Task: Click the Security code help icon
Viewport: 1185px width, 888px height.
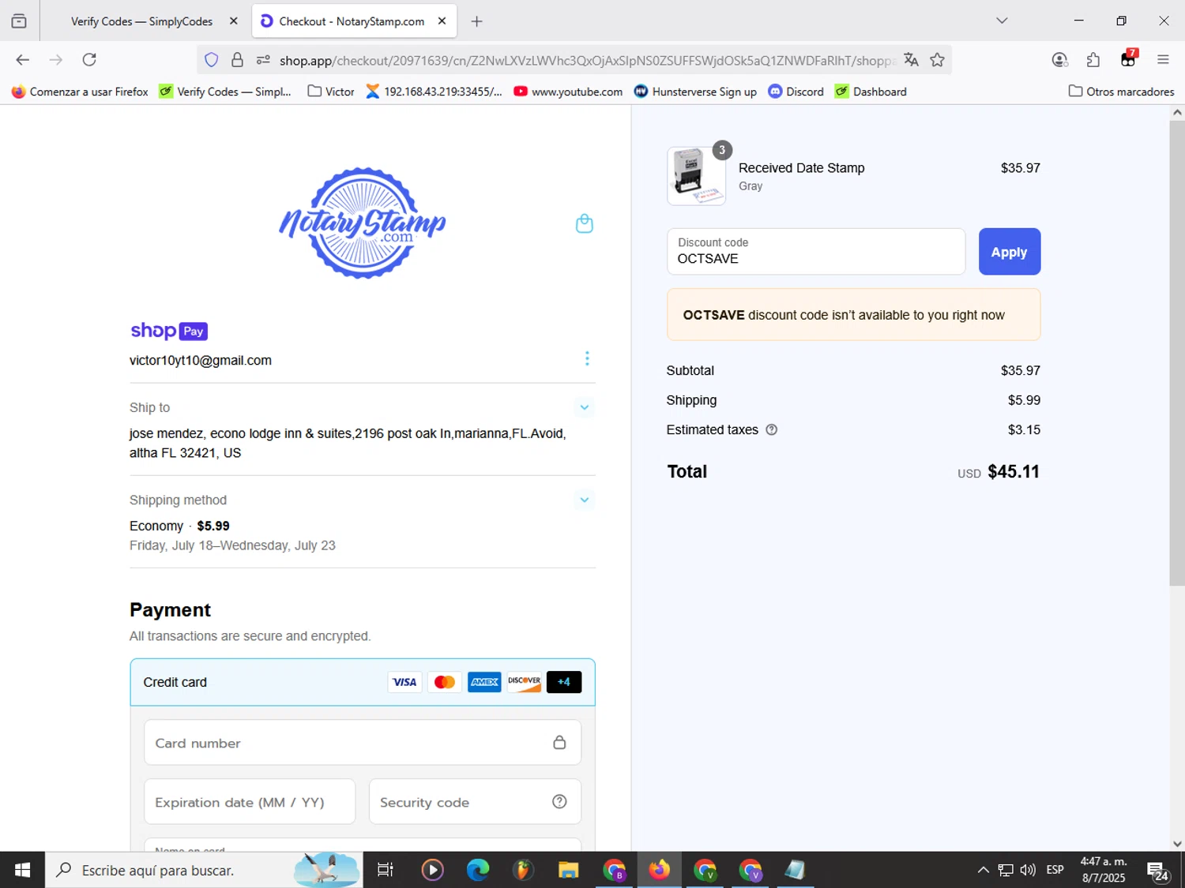Action: [559, 801]
